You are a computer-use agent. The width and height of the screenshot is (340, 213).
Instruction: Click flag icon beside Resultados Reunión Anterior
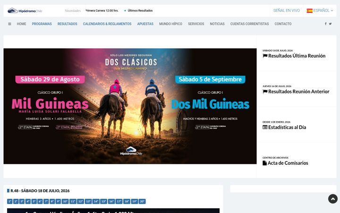pos(265,91)
